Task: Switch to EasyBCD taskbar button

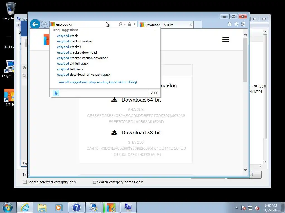Action: tap(94, 207)
